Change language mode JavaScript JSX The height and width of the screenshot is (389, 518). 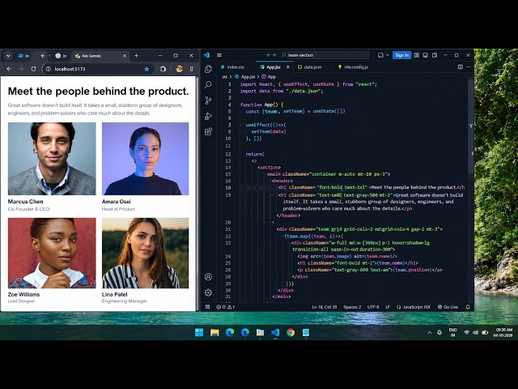(x=414, y=307)
